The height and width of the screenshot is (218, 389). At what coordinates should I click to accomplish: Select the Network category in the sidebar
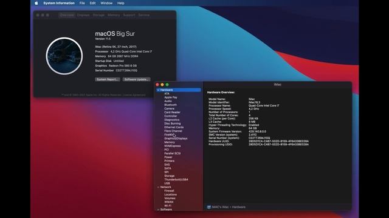[166, 187]
